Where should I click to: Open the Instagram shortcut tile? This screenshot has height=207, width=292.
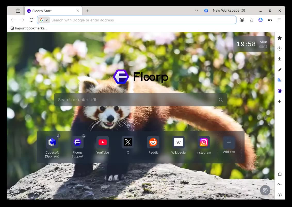(204, 145)
